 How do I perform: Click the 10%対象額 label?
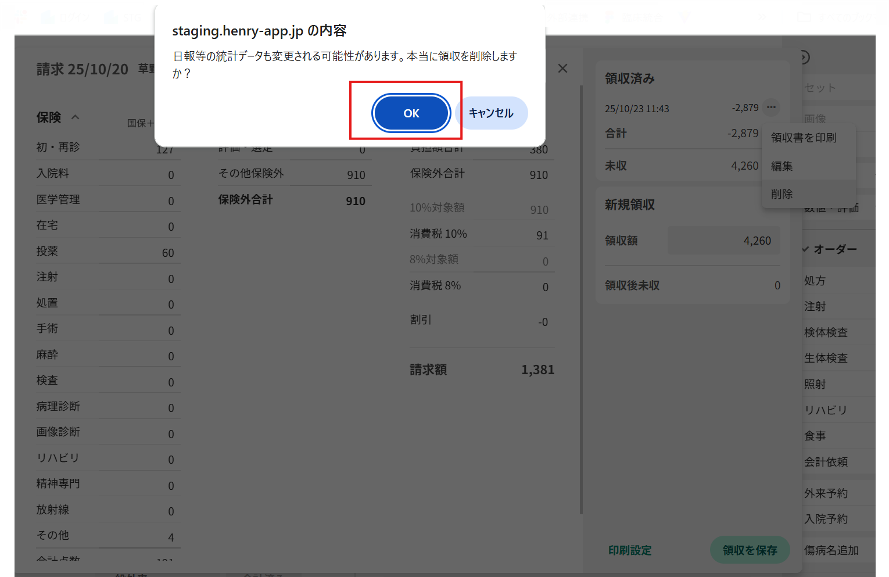(x=437, y=207)
